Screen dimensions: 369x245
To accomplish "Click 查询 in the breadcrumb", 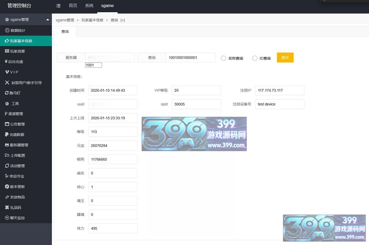I will tap(114, 20).
